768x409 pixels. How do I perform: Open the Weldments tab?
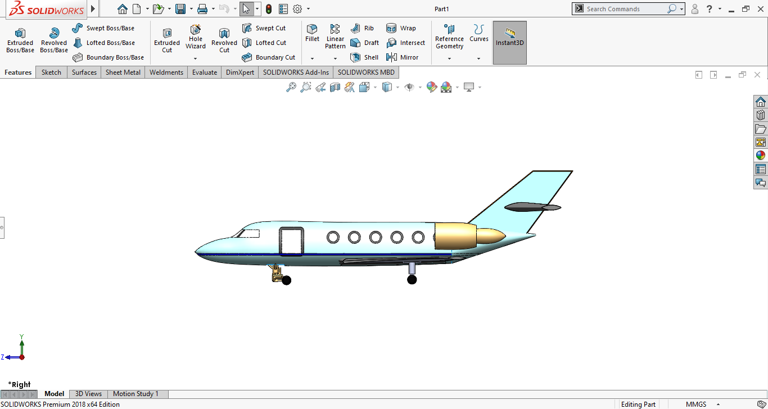click(166, 72)
